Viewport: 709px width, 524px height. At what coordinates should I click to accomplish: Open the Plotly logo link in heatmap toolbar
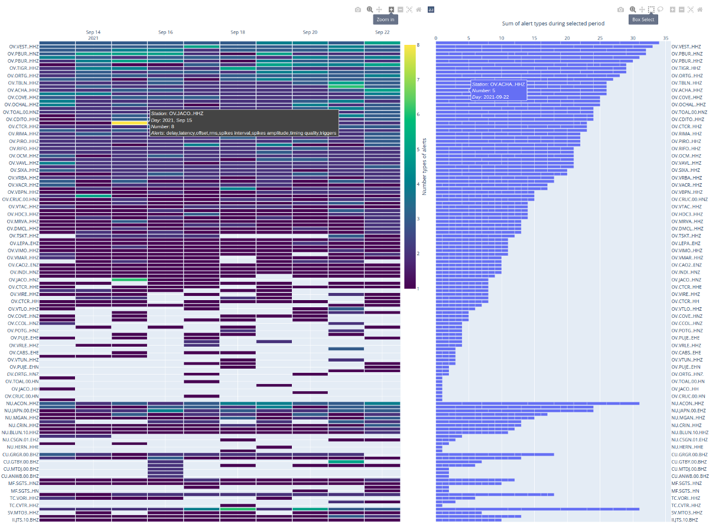pos(431,9)
